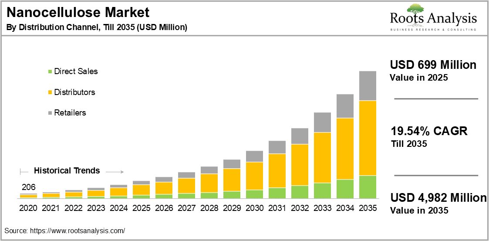Click the yellow Distributors segment of 2026 bar

pyautogui.click(x=164, y=188)
